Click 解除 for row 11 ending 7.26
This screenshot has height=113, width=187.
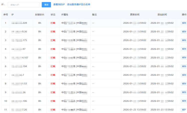pyautogui.click(x=184, y=110)
